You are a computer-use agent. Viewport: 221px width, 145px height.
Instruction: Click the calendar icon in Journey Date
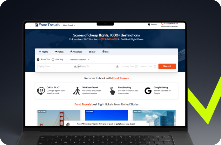[x=136, y=66]
